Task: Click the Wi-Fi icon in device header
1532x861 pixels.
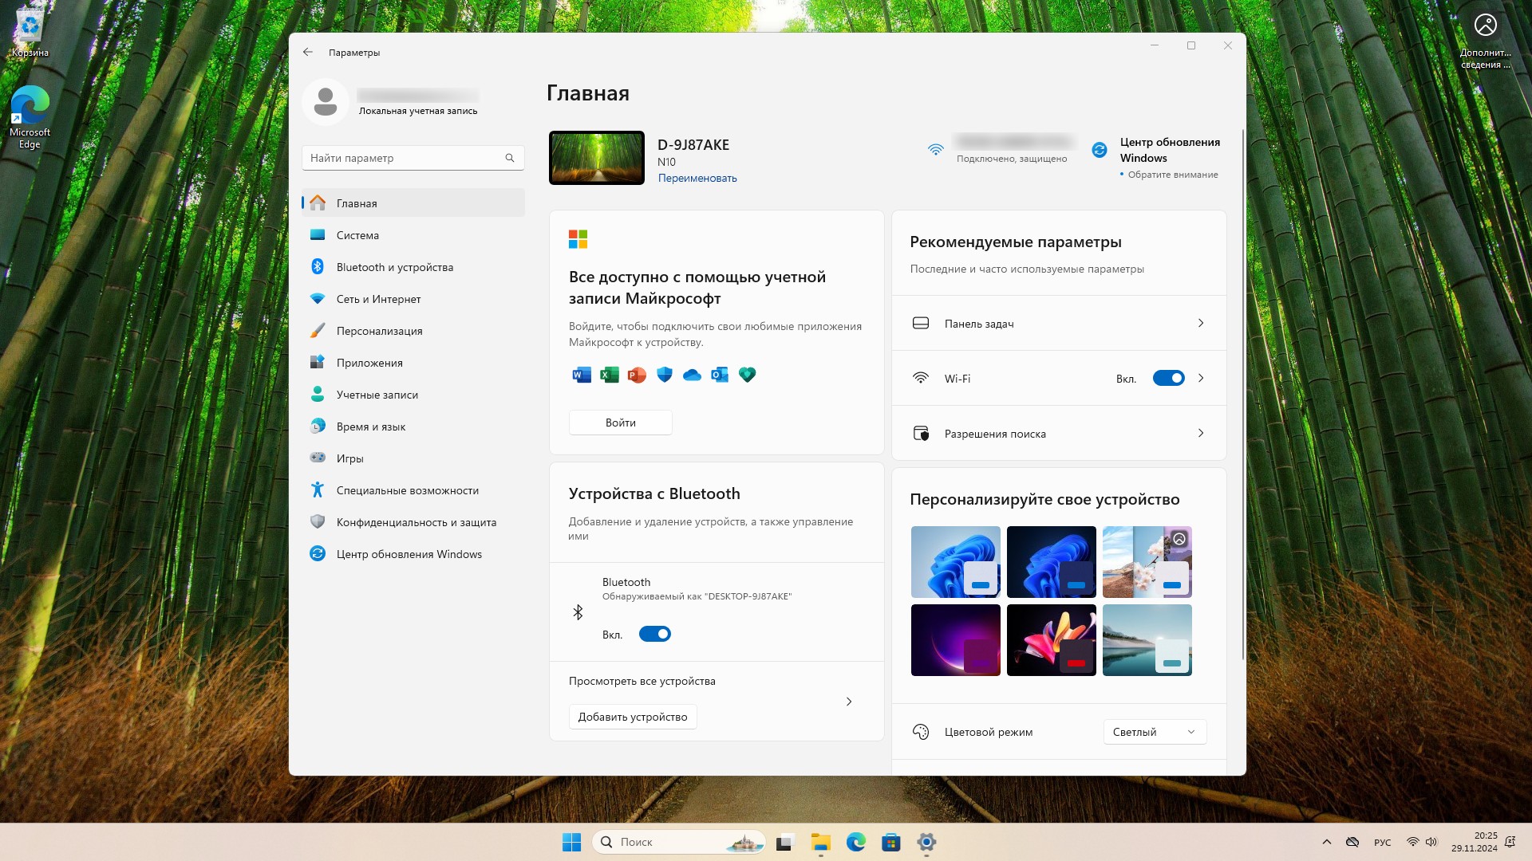Action: 935,150
